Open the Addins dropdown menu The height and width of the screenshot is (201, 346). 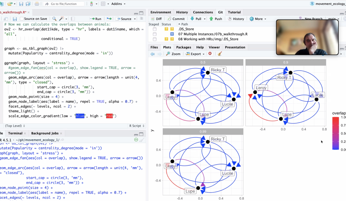pos(118,4)
